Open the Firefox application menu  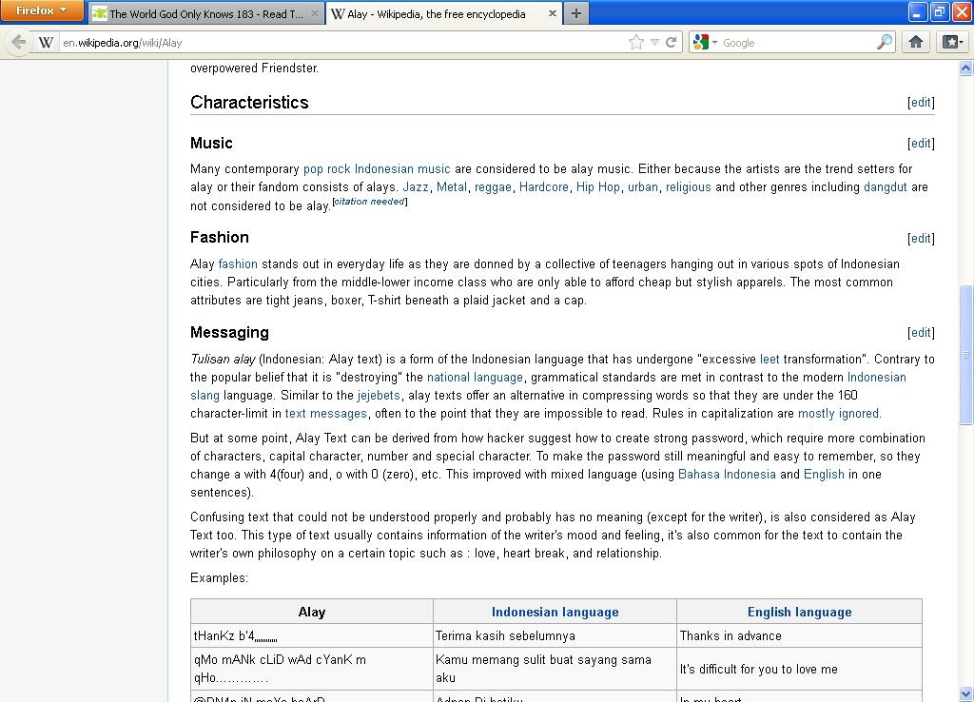click(42, 10)
